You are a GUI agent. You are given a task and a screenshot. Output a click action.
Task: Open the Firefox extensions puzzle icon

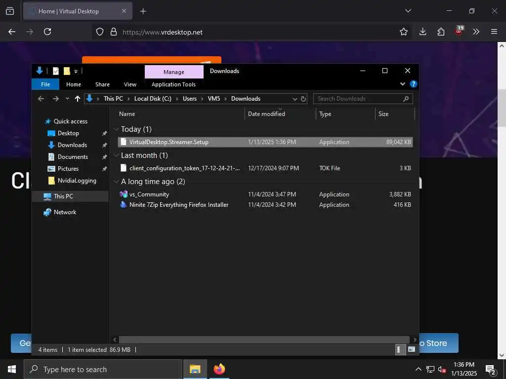(441, 32)
